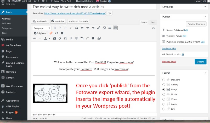Apply the current text color
The image size is (210, 123).
(46, 38)
